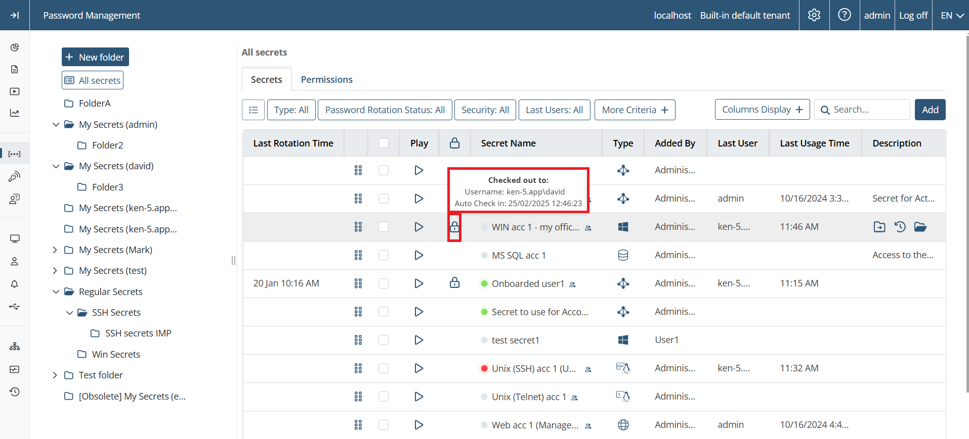Click the All secrets button
The height and width of the screenshot is (439, 969).
tap(93, 80)
